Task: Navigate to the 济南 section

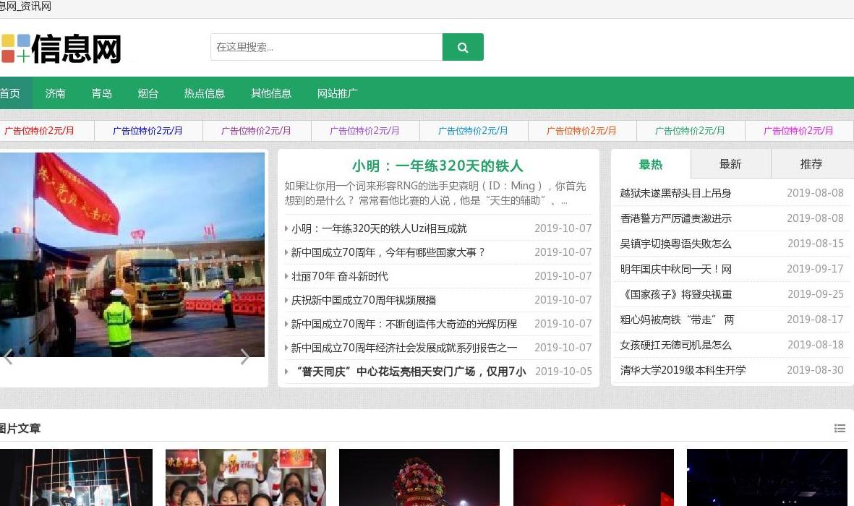Action: (x=55, y=93)
